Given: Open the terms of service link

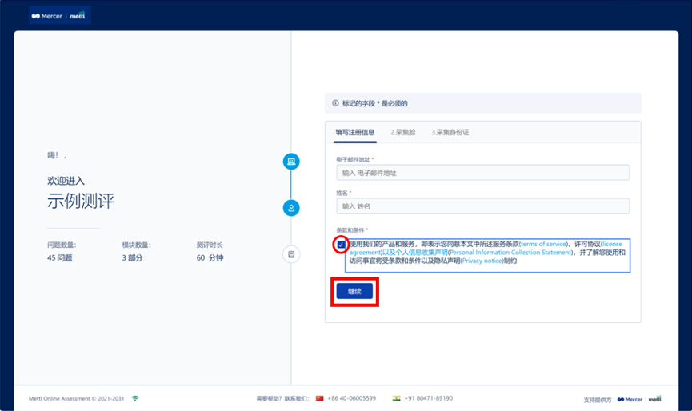Looking at the screenshot, I should click(543, 243).
